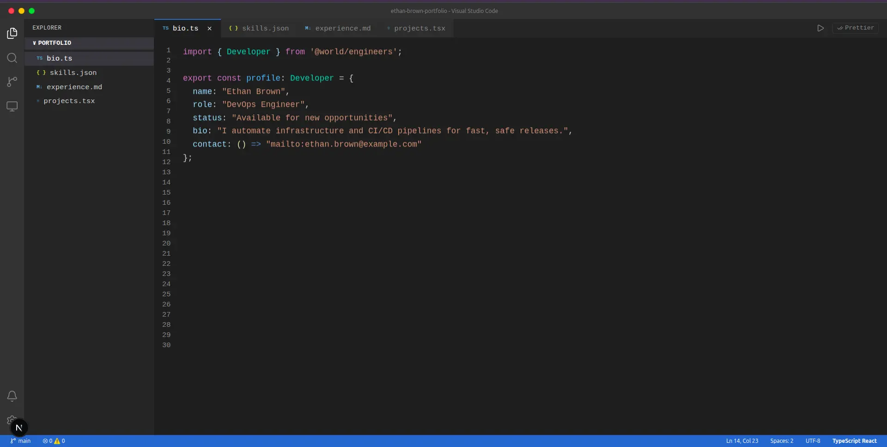
Task: Open the Remote Explorer monitor icon
Action: pos(12,106)
